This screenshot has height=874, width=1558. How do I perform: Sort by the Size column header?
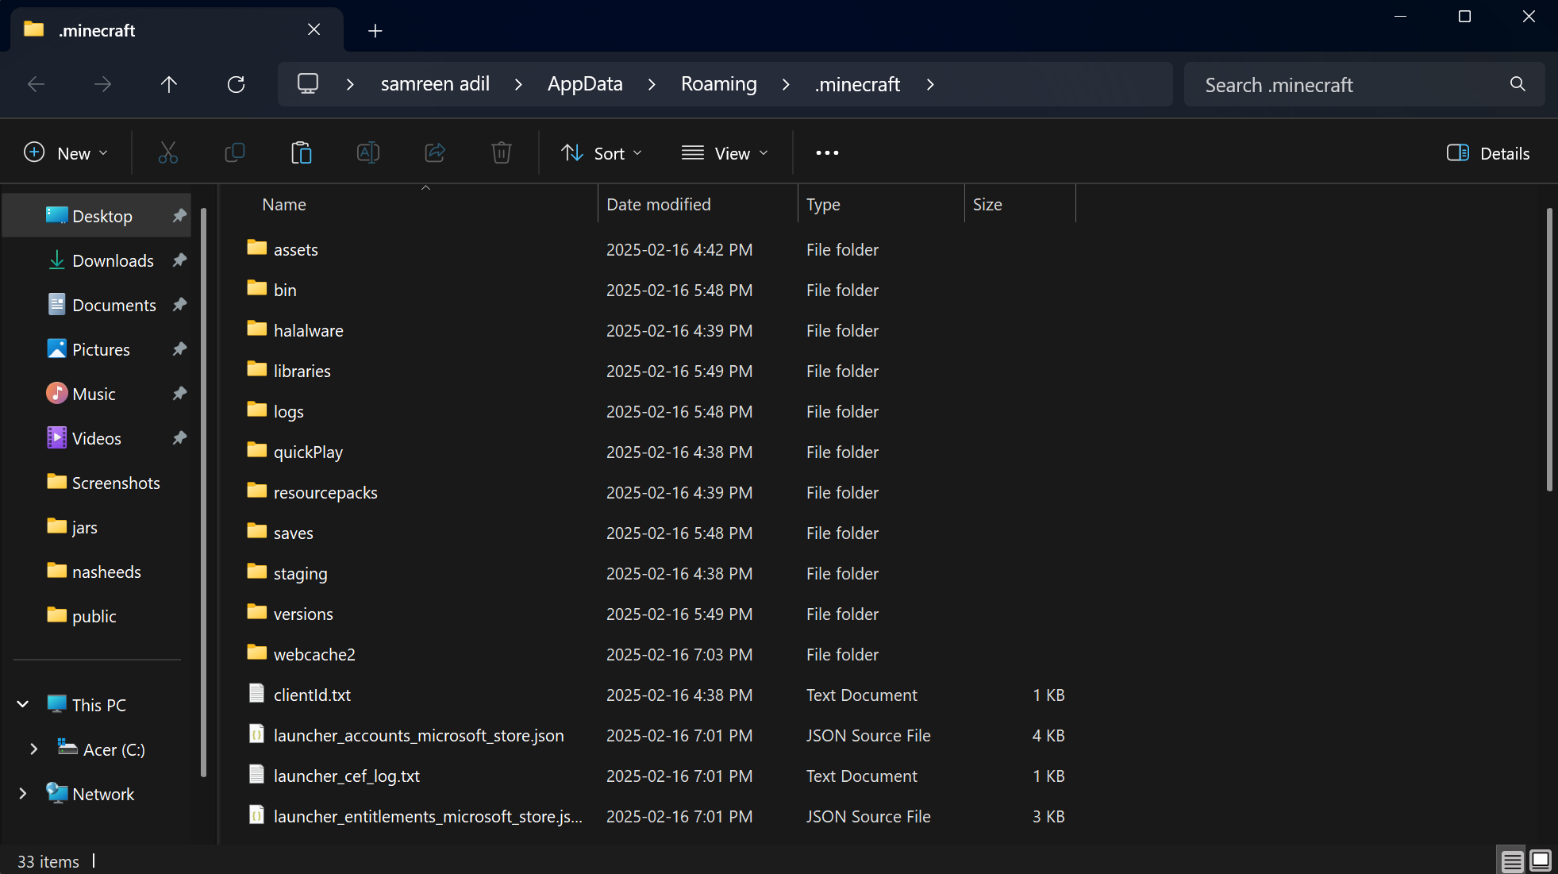pos(987,204)
